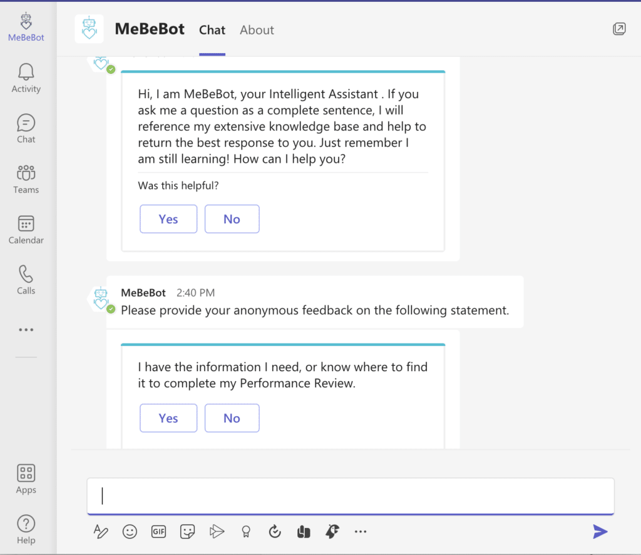Viewport: 641px width, 555px height.
Task: Click the bird-shaped app icon in compose toolbar
Action: pos(332,532)
